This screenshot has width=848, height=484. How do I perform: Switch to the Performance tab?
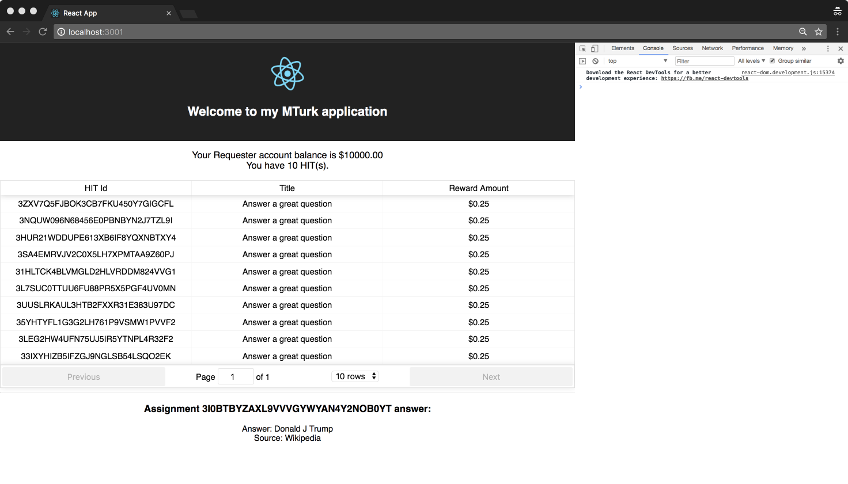[748, 48]
